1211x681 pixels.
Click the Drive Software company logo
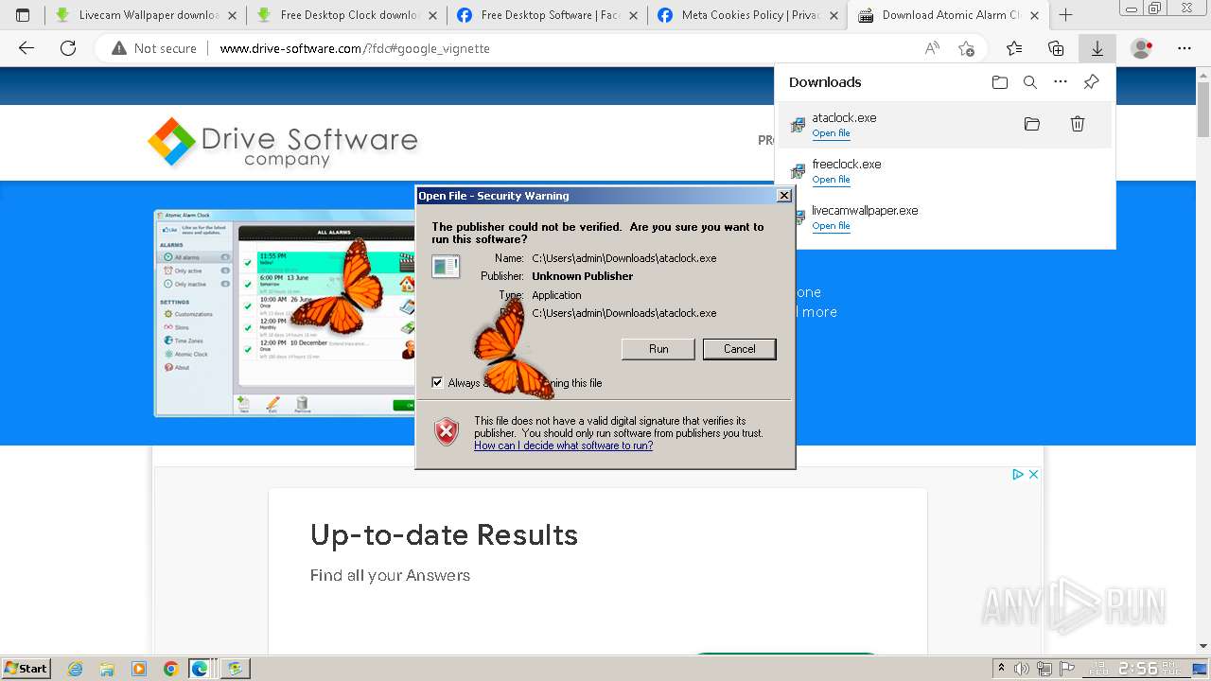click(x=283, y=142)
